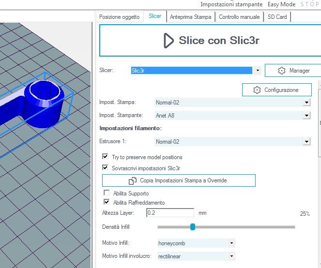The image size is (321, 268).
Task: Enable the Abilita Supporto checkbox
Action: click(107, 194)
